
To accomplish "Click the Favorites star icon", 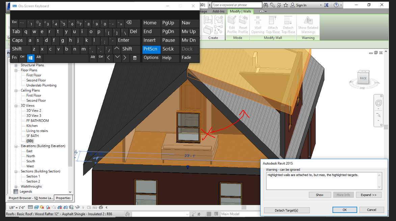I will [286, 5].
